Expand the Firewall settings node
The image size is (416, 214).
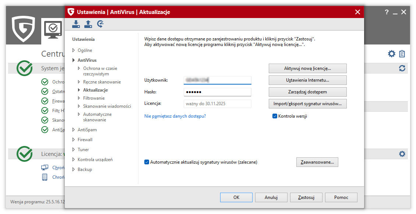click(x=74, y=140)
